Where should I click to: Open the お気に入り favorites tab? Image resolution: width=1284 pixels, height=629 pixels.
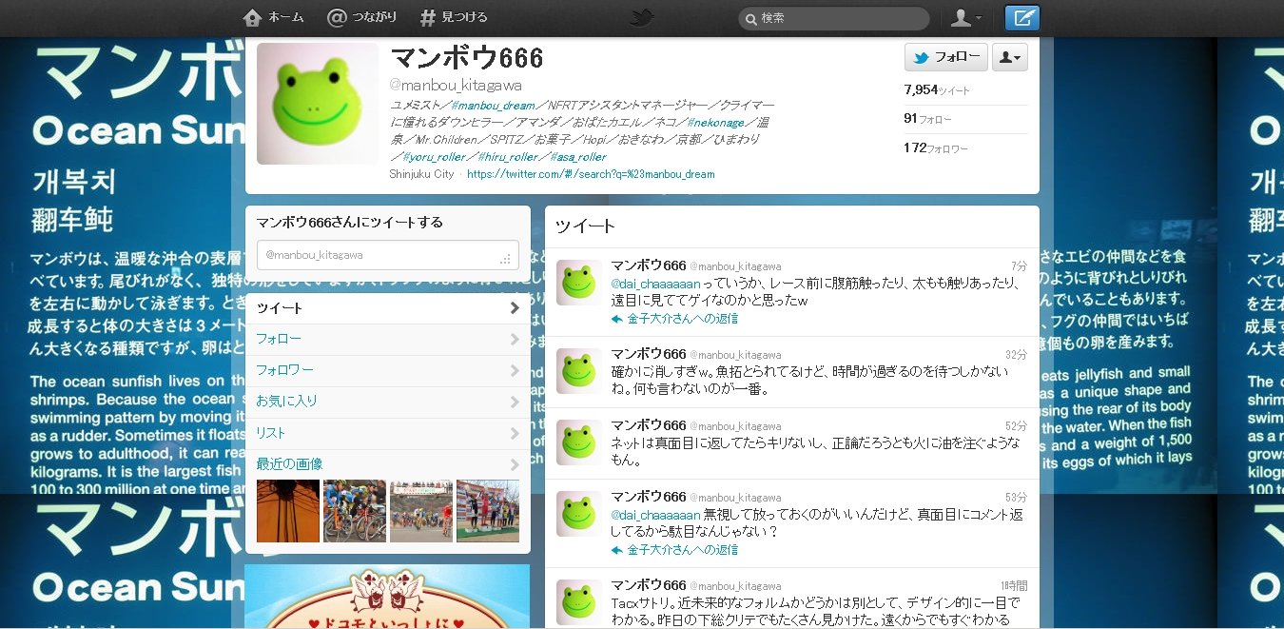tap(286, 402)
